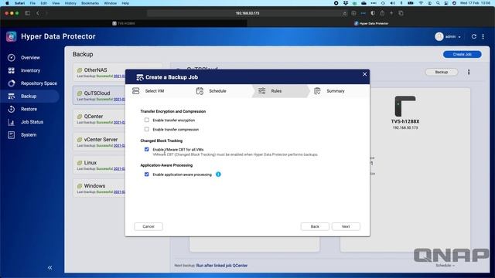Image resolution: width=495 pixels, height=278 pixels.
Task: Toggle Safari sidebar button
Action: pyautogui.click(x=28, y=13)
